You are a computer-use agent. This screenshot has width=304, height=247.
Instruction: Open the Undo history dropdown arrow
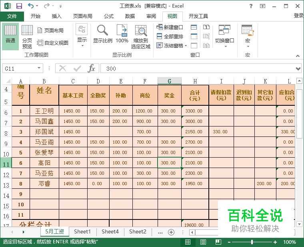click(x=37, y=6)
